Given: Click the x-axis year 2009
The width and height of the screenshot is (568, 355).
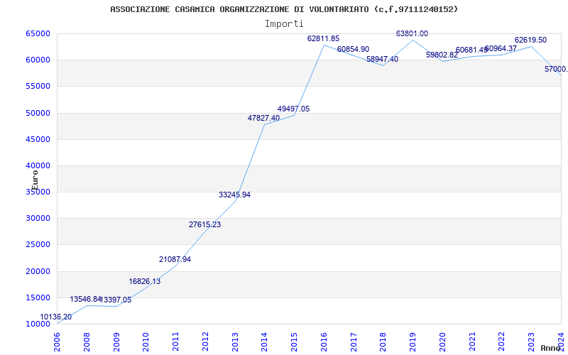Looking at the screenshot, I should pos(116,342).
